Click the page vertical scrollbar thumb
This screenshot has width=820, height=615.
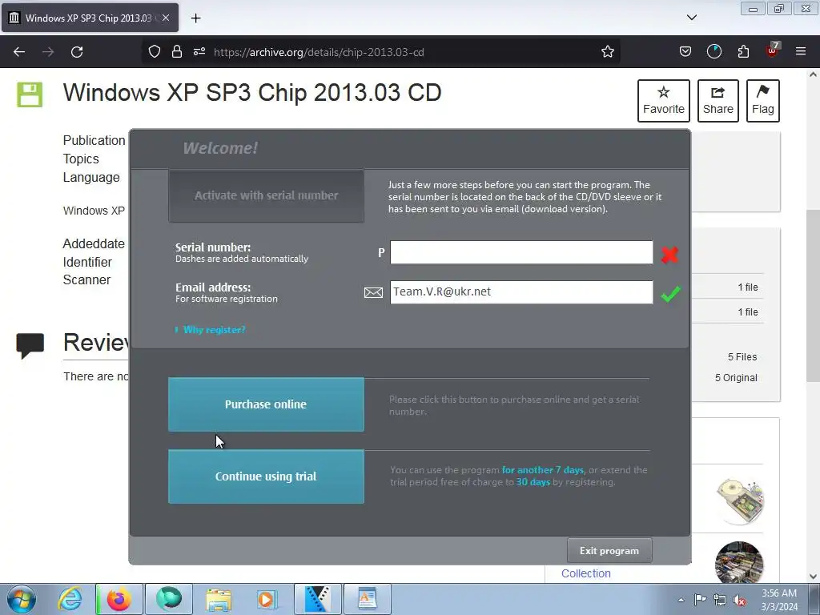[813, 295]
